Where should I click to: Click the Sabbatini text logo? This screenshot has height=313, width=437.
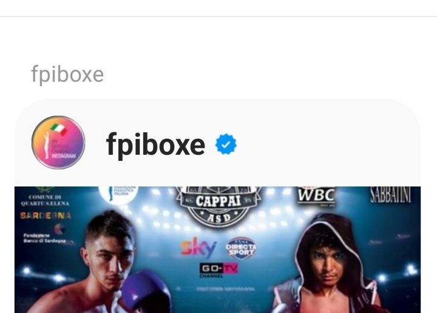391,195
